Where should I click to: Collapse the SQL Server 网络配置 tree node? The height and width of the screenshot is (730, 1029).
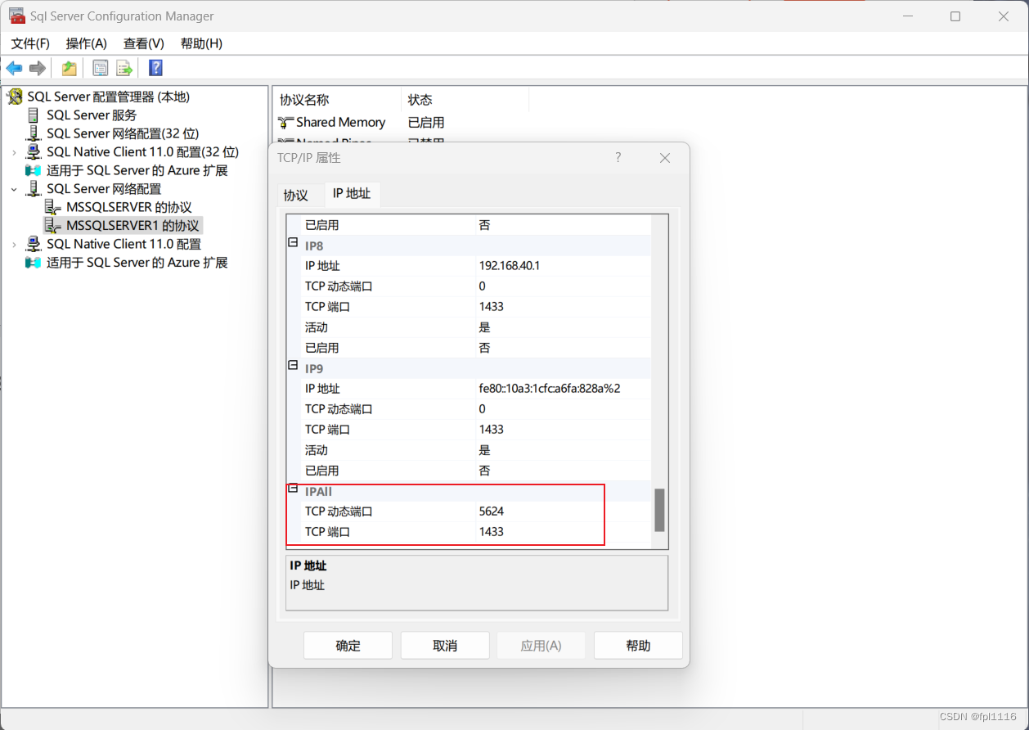pos(14,189)
